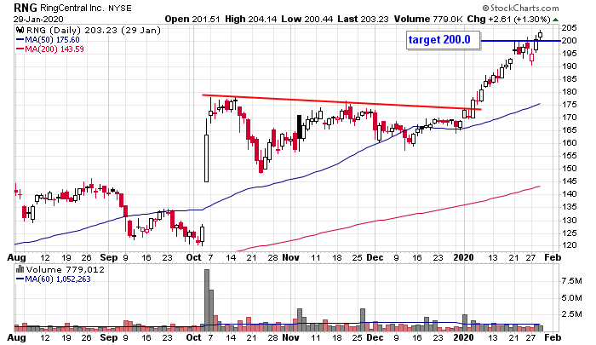The width and height of the screenshot is (596, 345).
Task: Click the 7.5M volume axis label
Action: pos(571,281)
